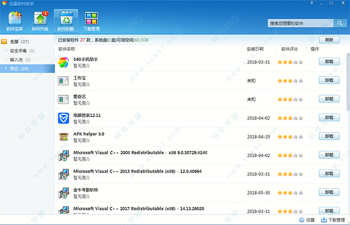The image size is (350, 225).
Task: Uninstall 工作宝 with 卸载 button
Action: coord(329,80)
